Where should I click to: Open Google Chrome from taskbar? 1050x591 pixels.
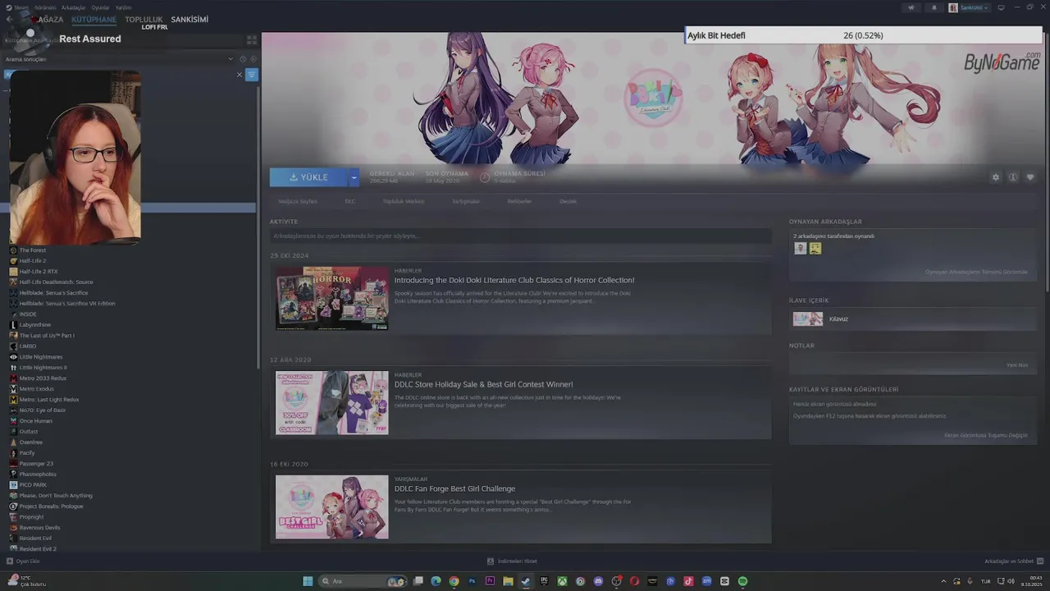[454, 581]
